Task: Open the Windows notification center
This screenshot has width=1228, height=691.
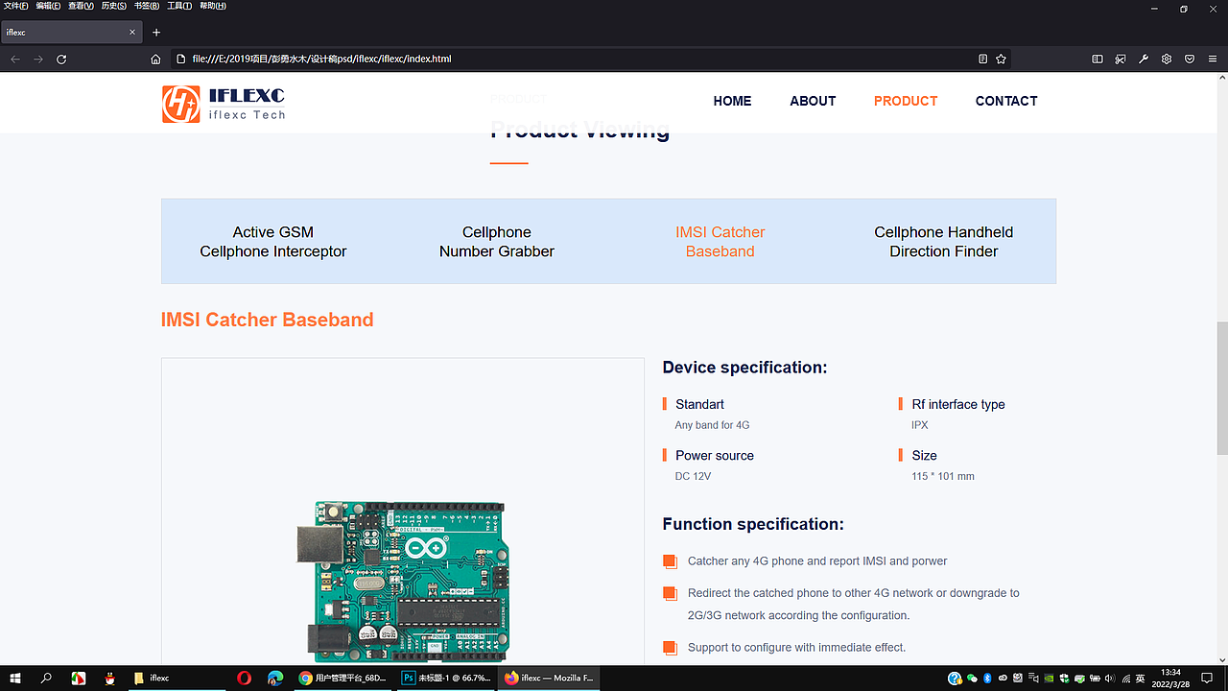Action: coord(1207,678)
